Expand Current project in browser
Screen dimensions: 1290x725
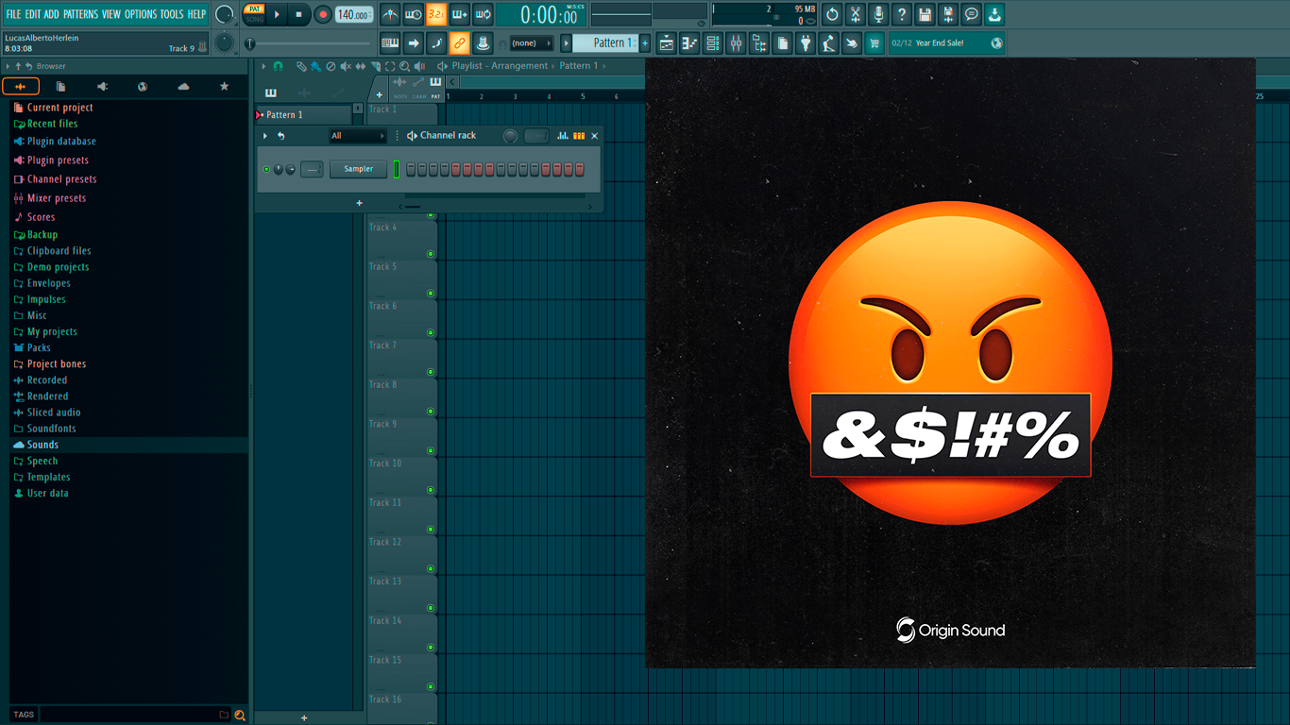(59, 108)
